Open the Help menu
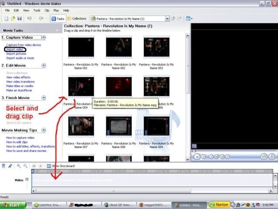Viewport: 278px width, 209px height. coord(66,10)
